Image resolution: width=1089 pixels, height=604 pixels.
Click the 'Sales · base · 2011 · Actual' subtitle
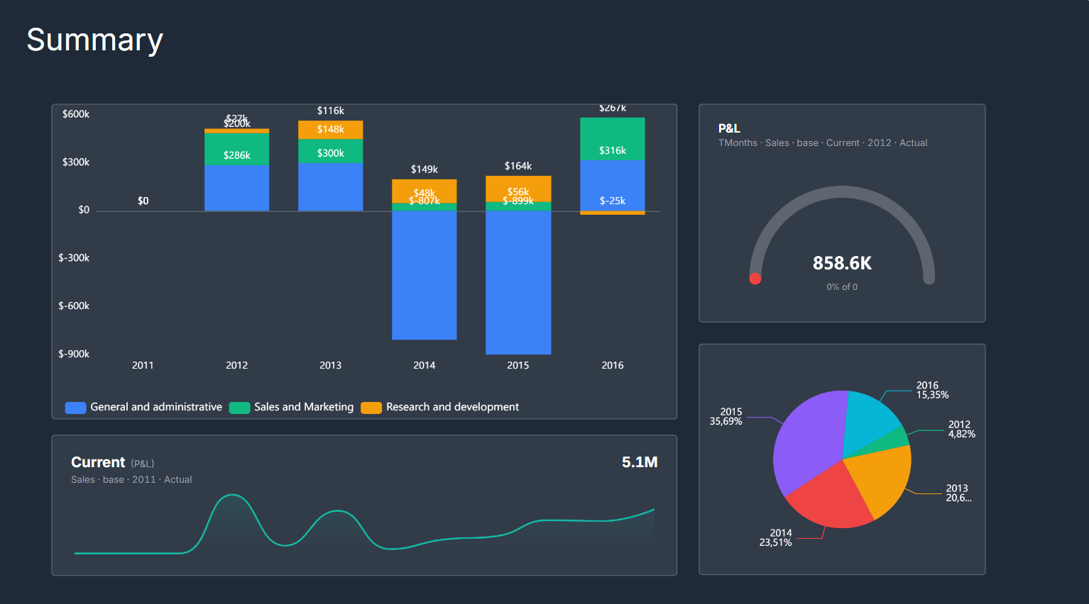pyautogui.click(x=131, y=480)
